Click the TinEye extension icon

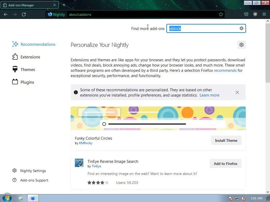click(x=79, y=163)
